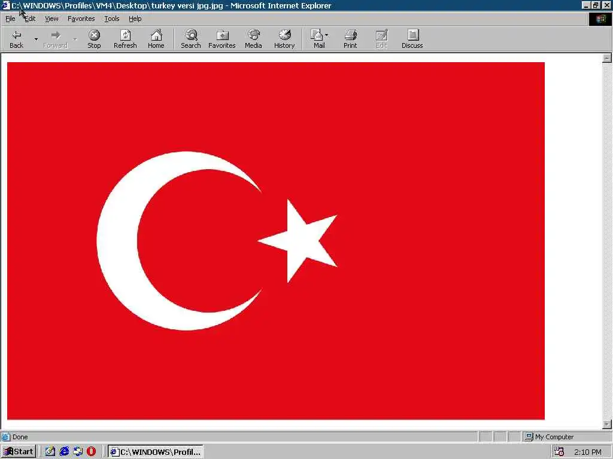Open the Help menu

coord(135,19)
